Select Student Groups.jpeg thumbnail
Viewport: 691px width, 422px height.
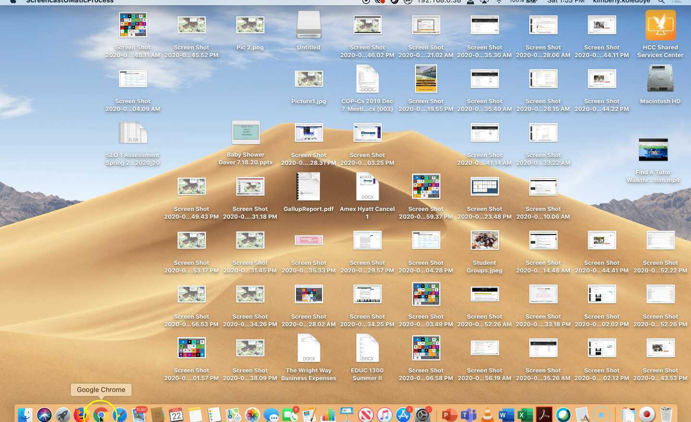(484, 240)
